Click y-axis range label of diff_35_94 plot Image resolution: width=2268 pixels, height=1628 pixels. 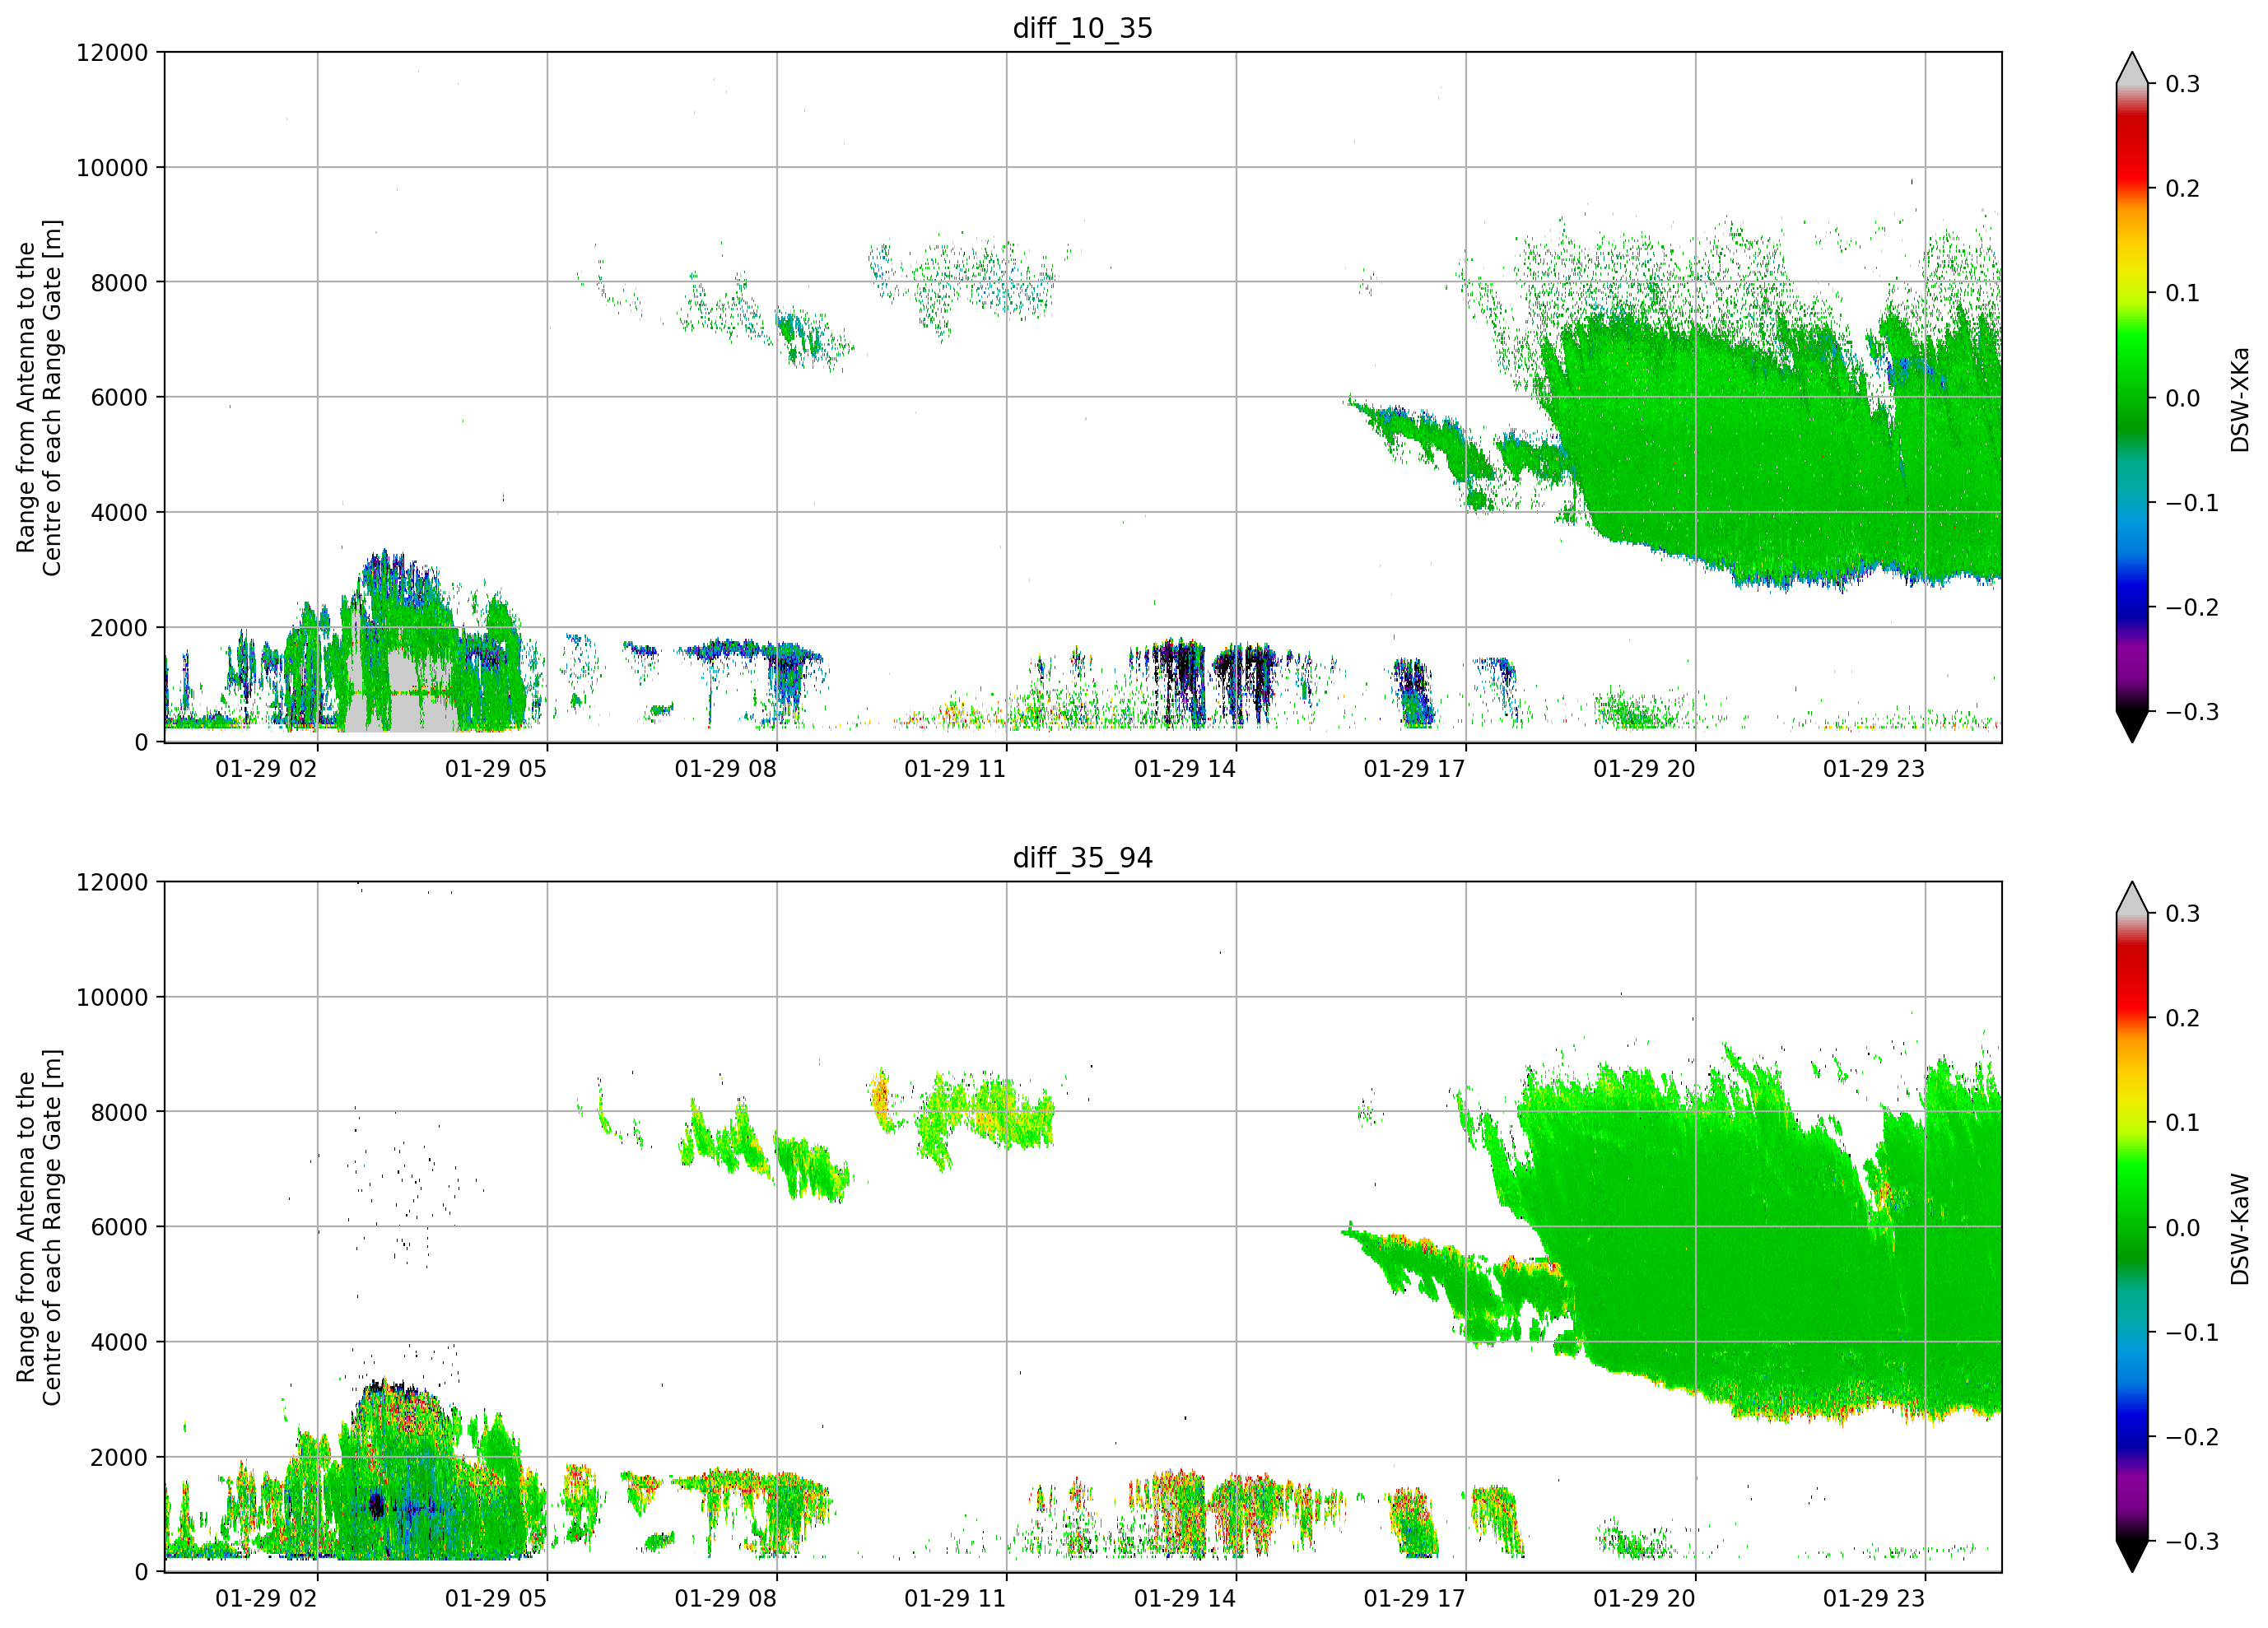point(39,1227)
